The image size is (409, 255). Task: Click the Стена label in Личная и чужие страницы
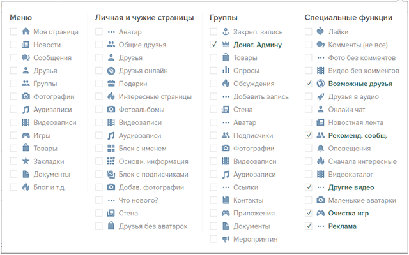[x=128, y=213]
